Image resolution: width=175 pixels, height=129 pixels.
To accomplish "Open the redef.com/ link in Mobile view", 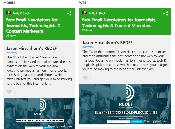I will [x=12, y=53].
